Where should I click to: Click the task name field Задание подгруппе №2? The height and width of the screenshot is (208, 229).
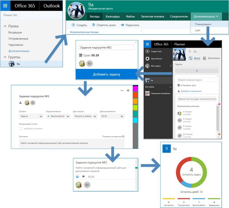click(106, 48)
